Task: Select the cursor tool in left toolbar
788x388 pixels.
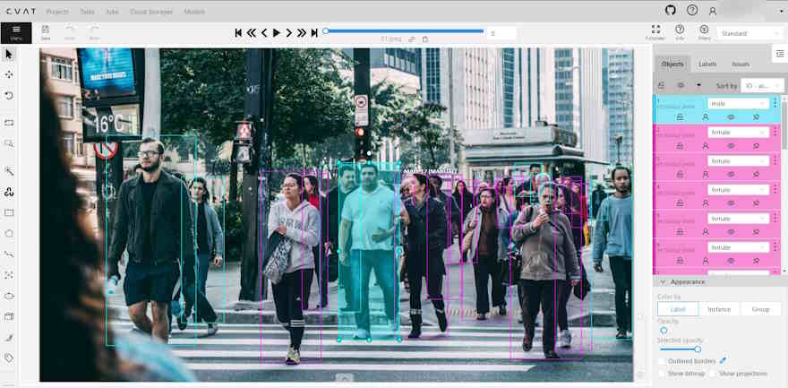Action: pyautogui.click(x=9, y=55)
